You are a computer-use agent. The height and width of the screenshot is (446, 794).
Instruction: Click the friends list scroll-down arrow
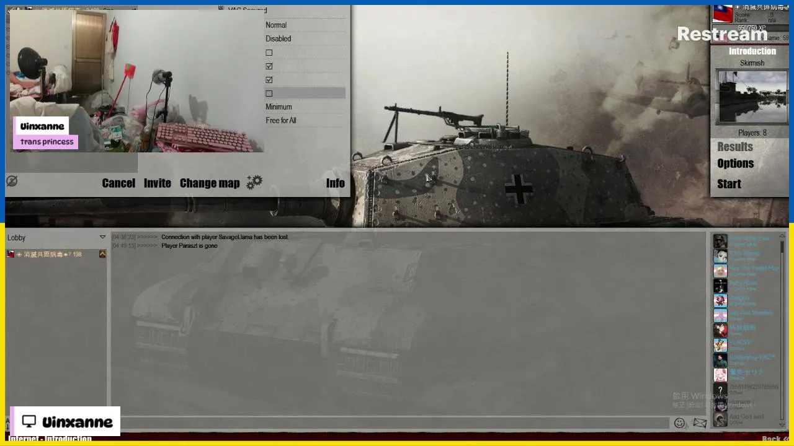click(x=782, y=425)
